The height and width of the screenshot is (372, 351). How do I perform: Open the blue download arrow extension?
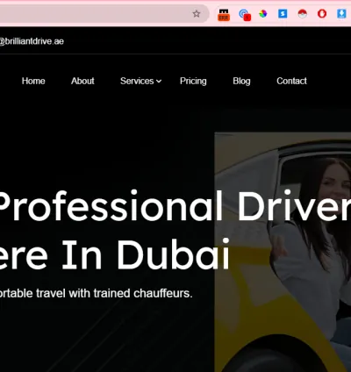pos(341,13)
